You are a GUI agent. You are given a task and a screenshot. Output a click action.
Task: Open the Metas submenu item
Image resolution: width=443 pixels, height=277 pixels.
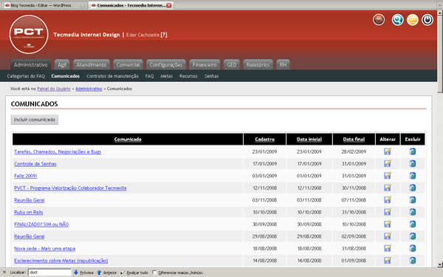click(x=166, y=76)
